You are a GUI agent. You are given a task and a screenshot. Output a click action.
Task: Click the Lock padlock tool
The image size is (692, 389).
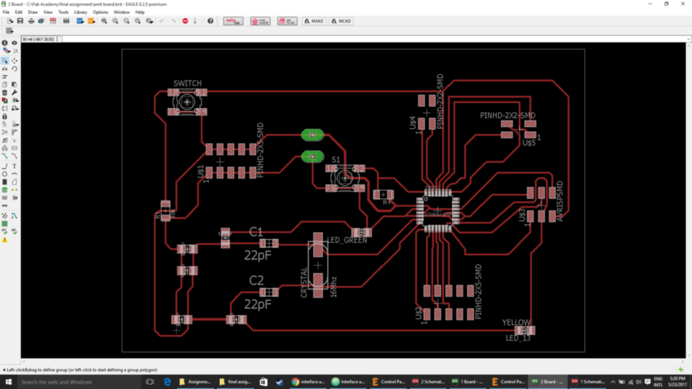click(5, 117)
